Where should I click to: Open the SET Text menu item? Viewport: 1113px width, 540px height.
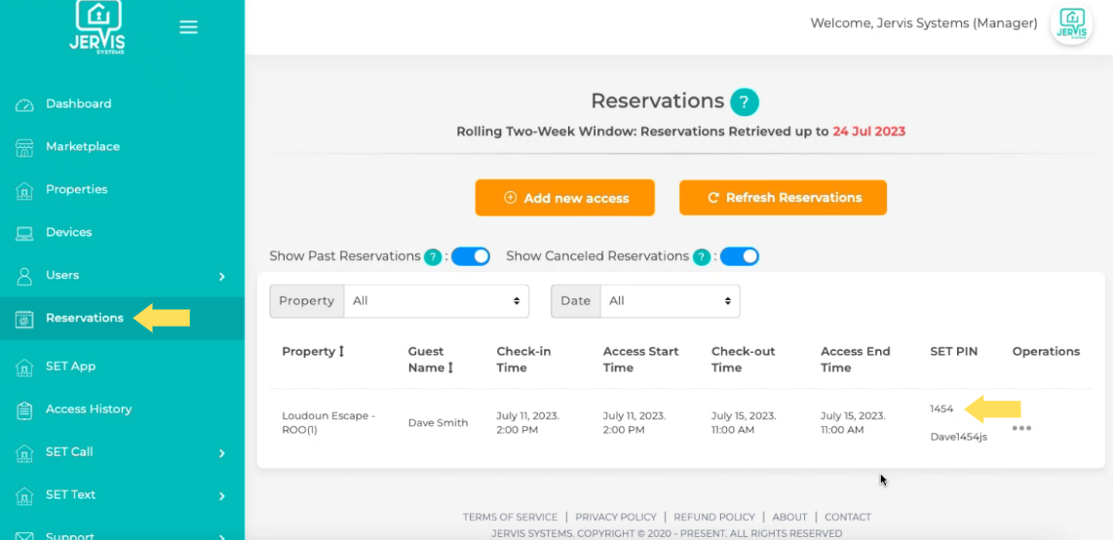click(70, 495)
